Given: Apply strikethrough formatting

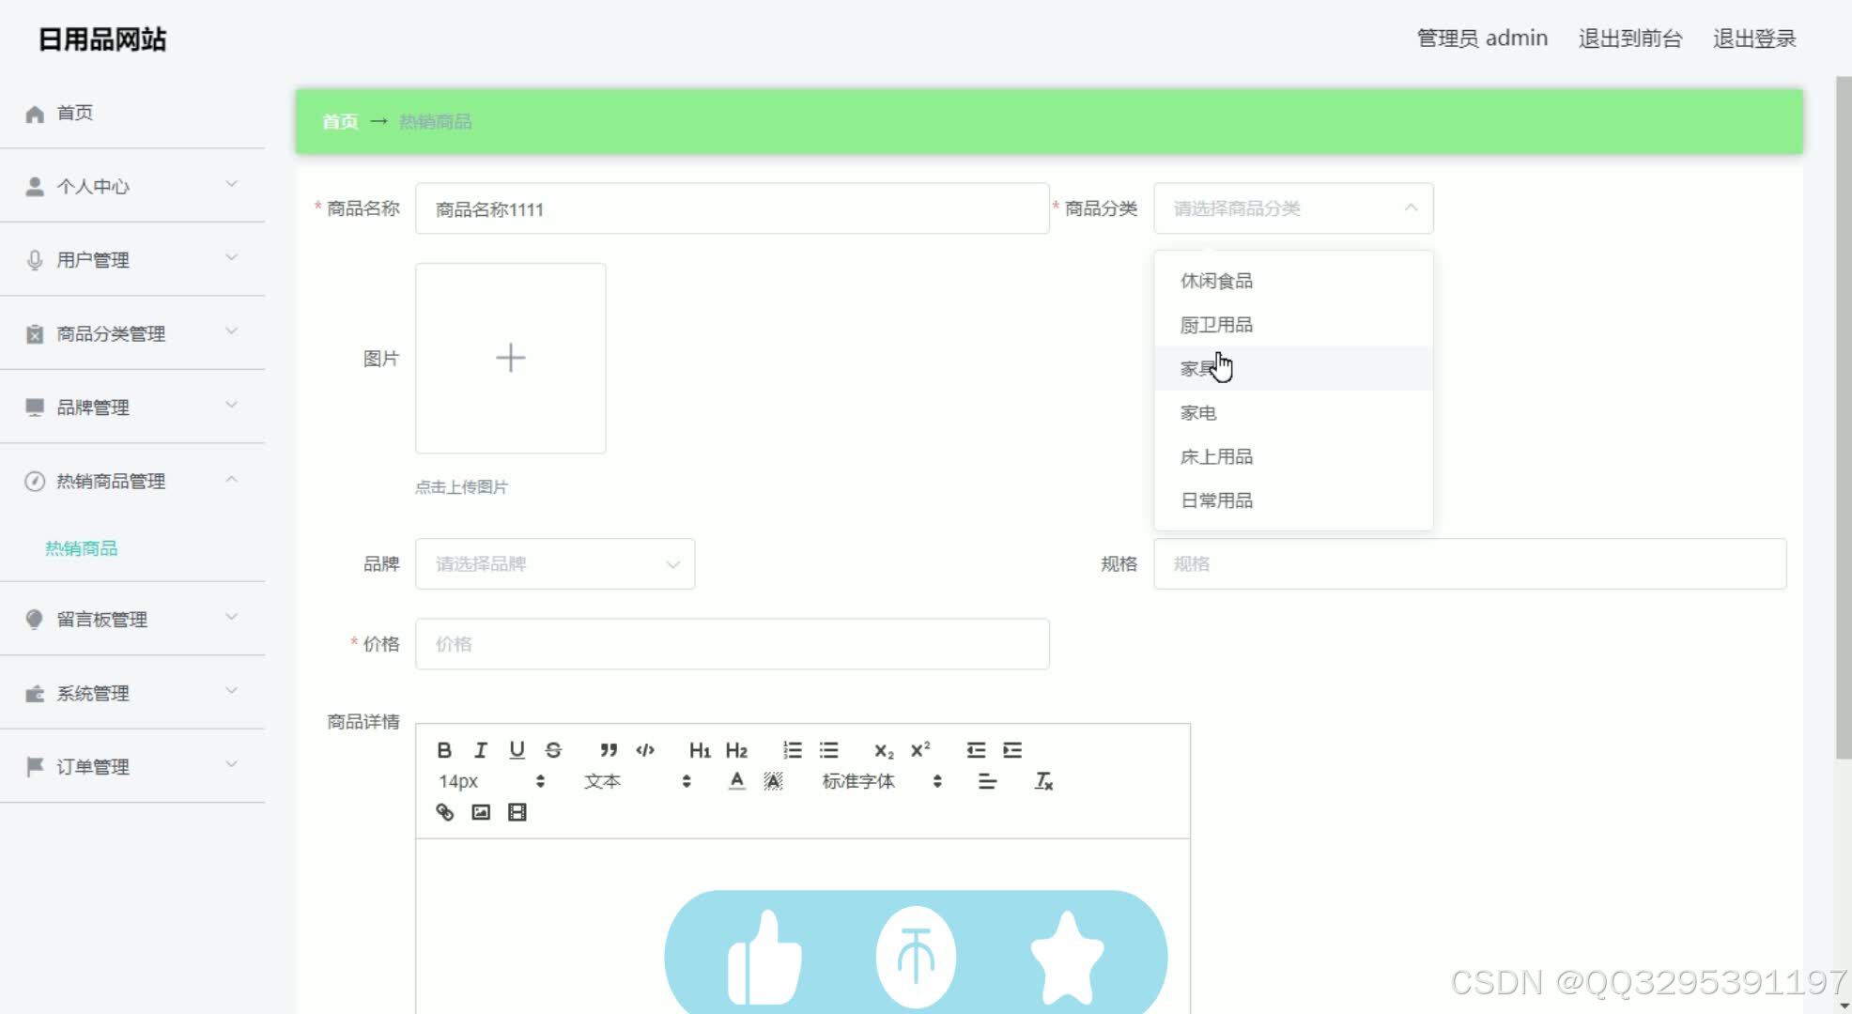Looking at the screenshot, I should click(x=553, y=750).
